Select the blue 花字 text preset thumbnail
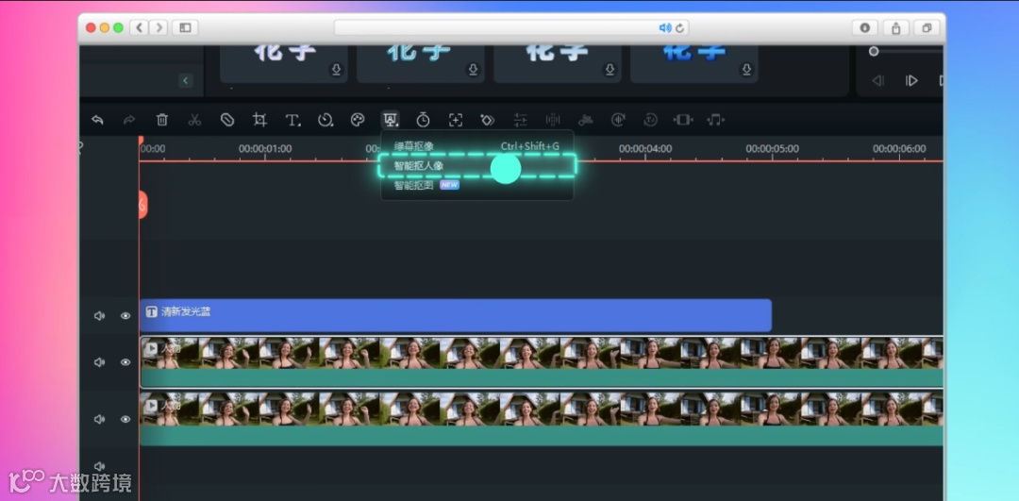This screenshot has height=501, width=1019. click(694, 63)
